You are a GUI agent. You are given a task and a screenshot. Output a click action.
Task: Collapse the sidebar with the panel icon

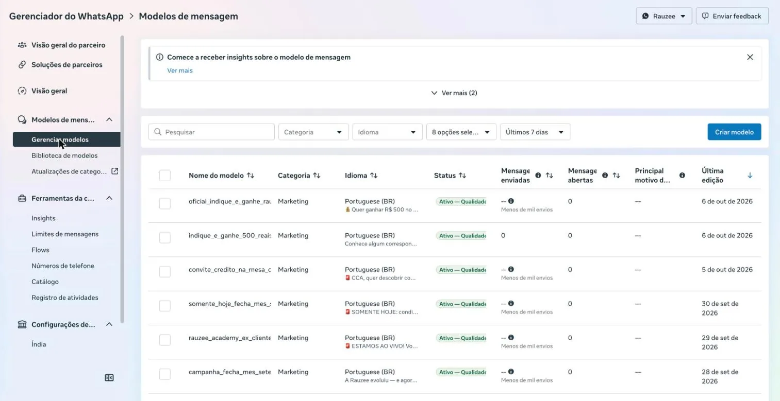[x=109, y=378]
